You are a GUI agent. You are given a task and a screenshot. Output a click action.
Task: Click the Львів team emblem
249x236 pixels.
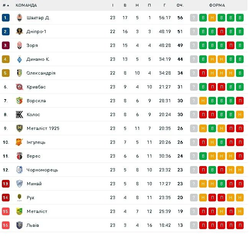20,225
